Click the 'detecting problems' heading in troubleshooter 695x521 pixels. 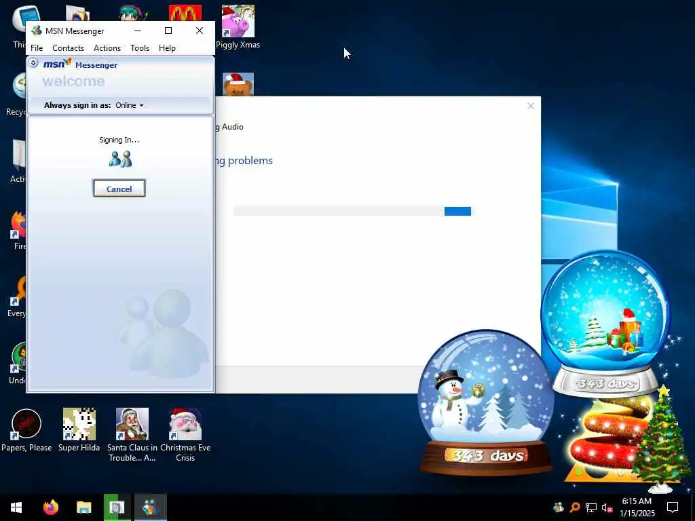(244, 160)
